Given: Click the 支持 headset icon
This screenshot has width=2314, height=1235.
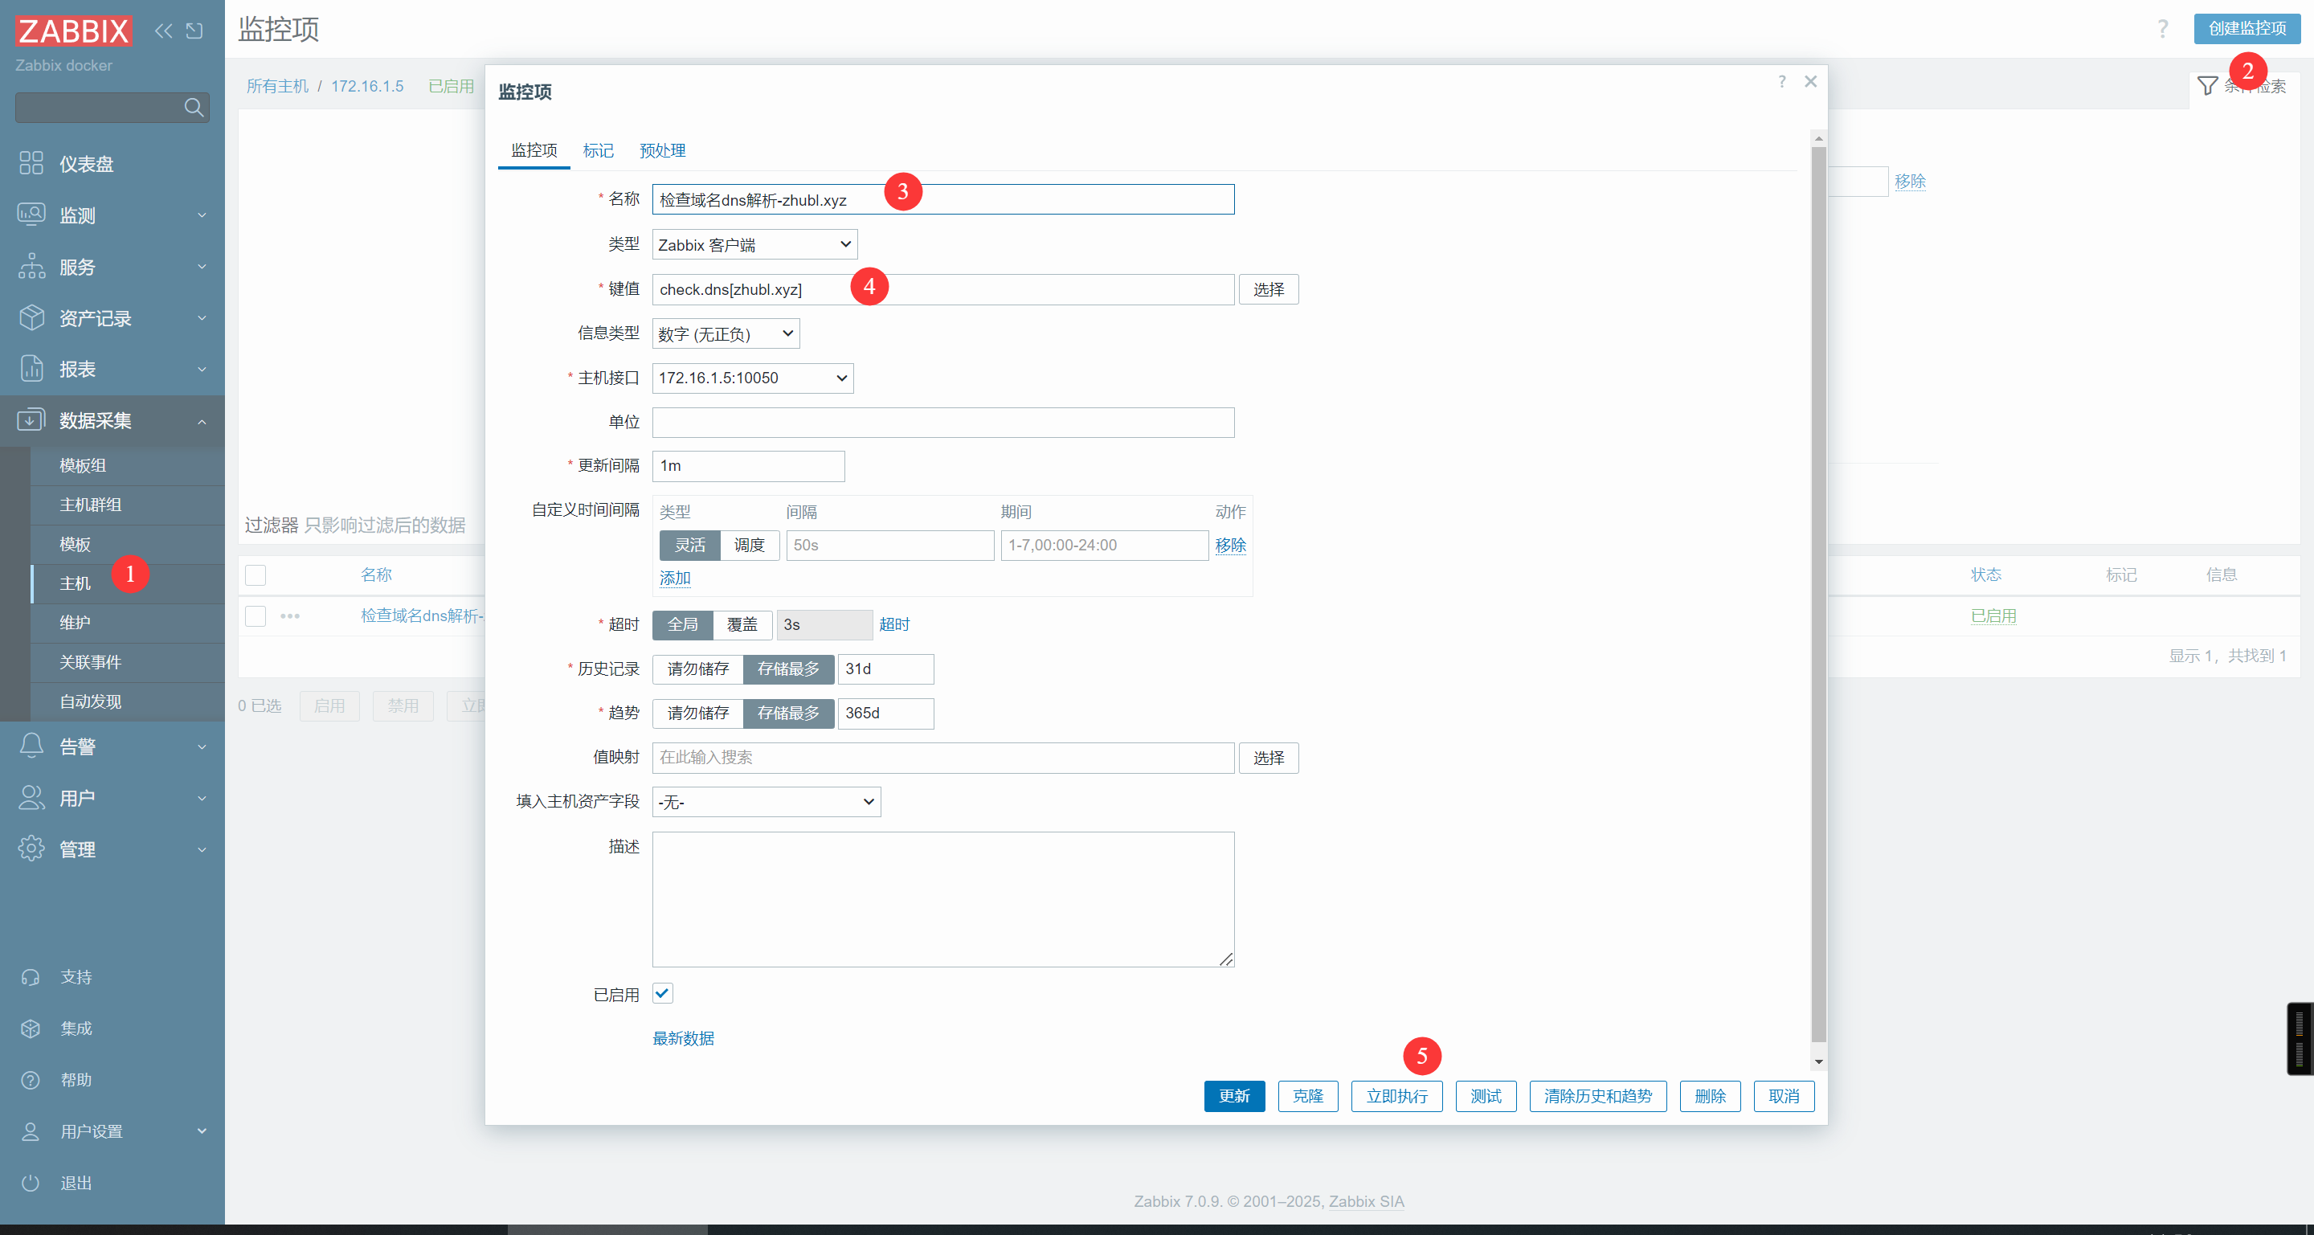Looking at the screenshot, I should [x=31, y=977].
